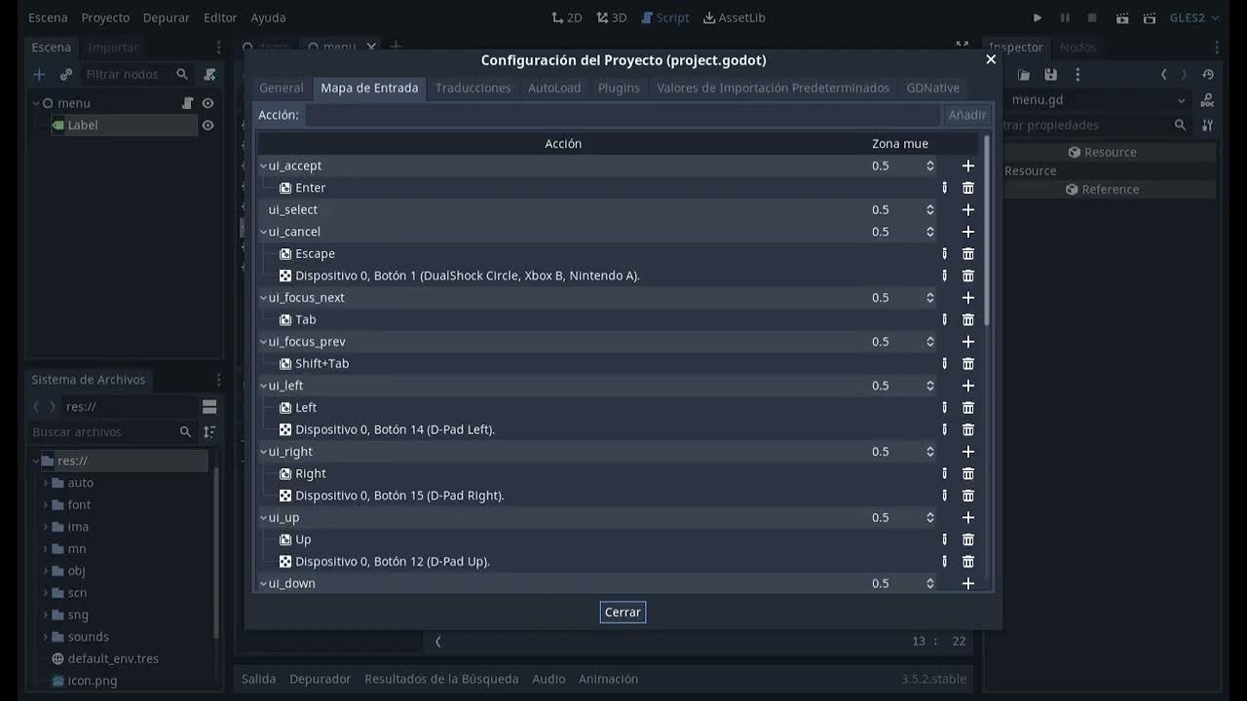Open the Plugins tab
Viewport: 1247px width, 701px height.
619,88
